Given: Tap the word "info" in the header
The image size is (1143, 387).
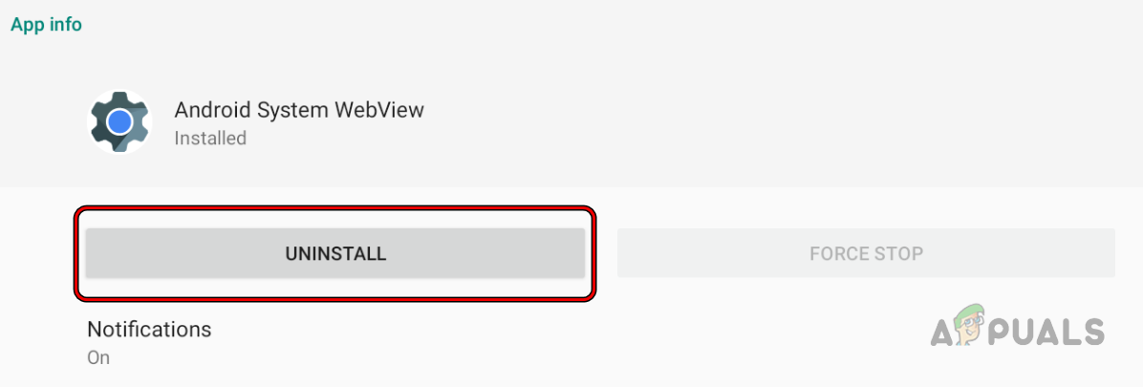Looking at the screenshot, I should tap(65, 25).
